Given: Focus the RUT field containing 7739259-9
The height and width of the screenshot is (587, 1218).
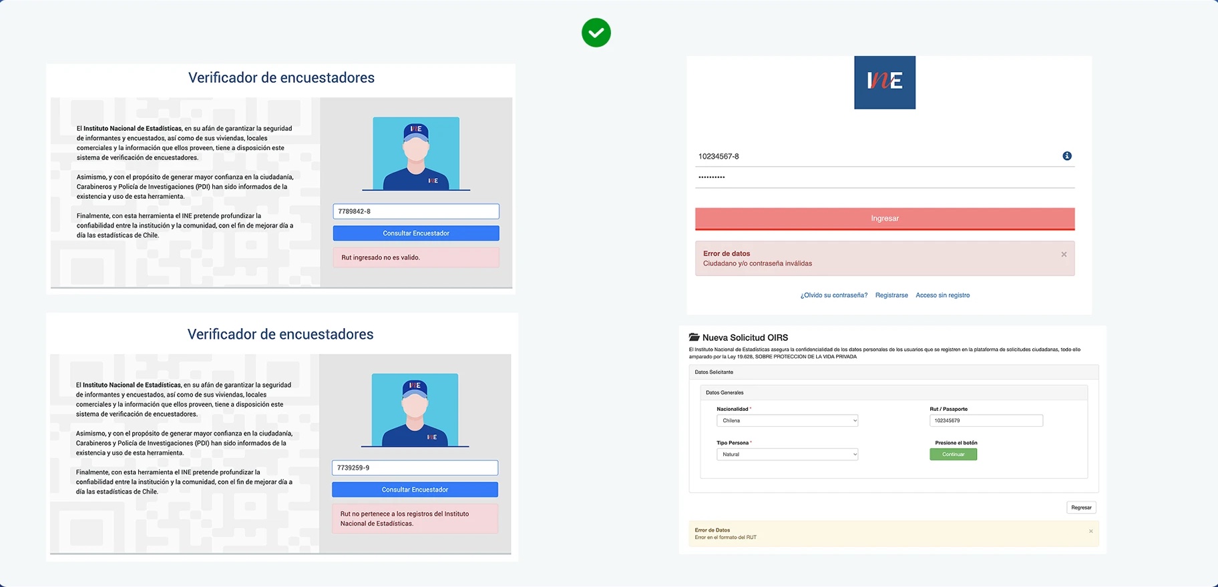Looking at the screenshot, I should tap(415, 468).
